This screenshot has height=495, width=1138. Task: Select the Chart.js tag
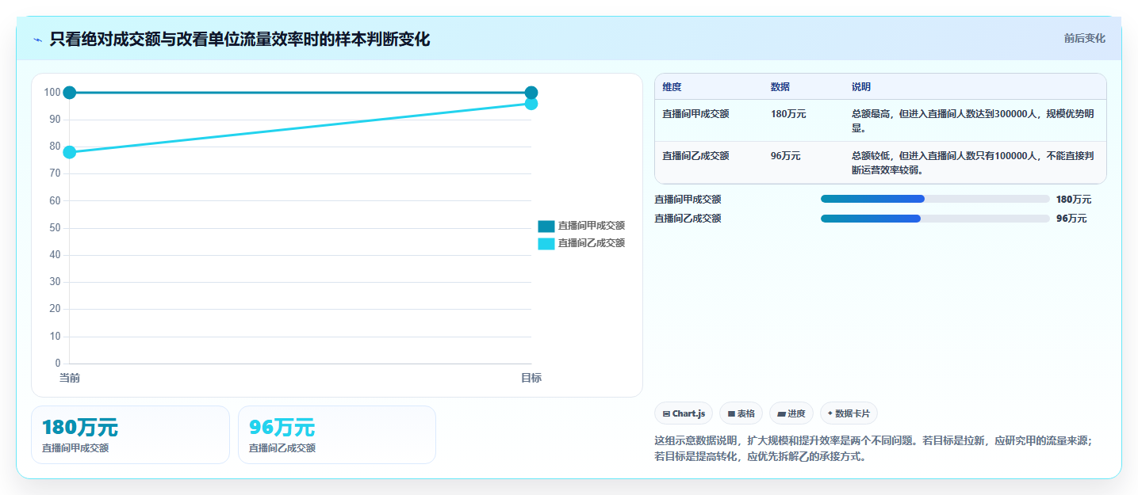[x=684, y=413]
